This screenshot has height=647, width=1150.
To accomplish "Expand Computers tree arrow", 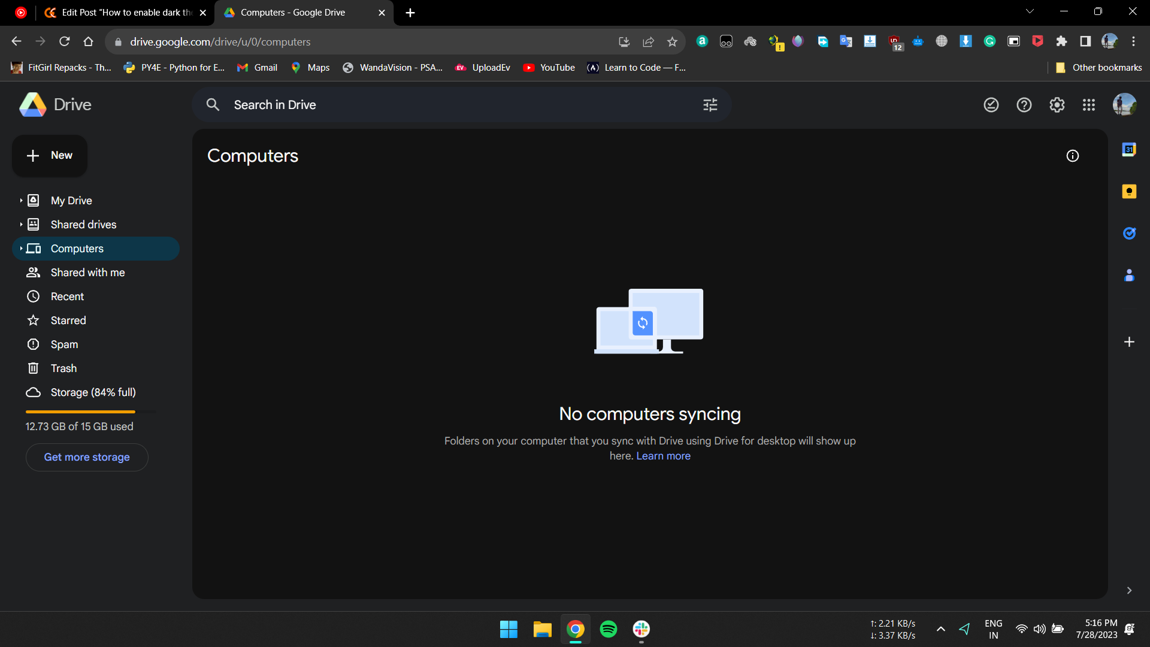I will tap(21, 249).
